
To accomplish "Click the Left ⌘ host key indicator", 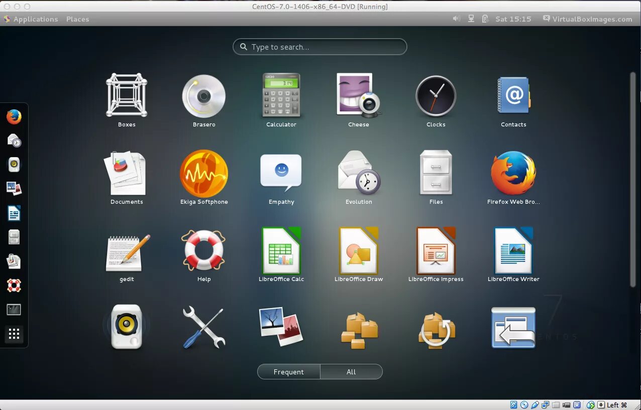I will pyautogui.click(x=617, y=405).
